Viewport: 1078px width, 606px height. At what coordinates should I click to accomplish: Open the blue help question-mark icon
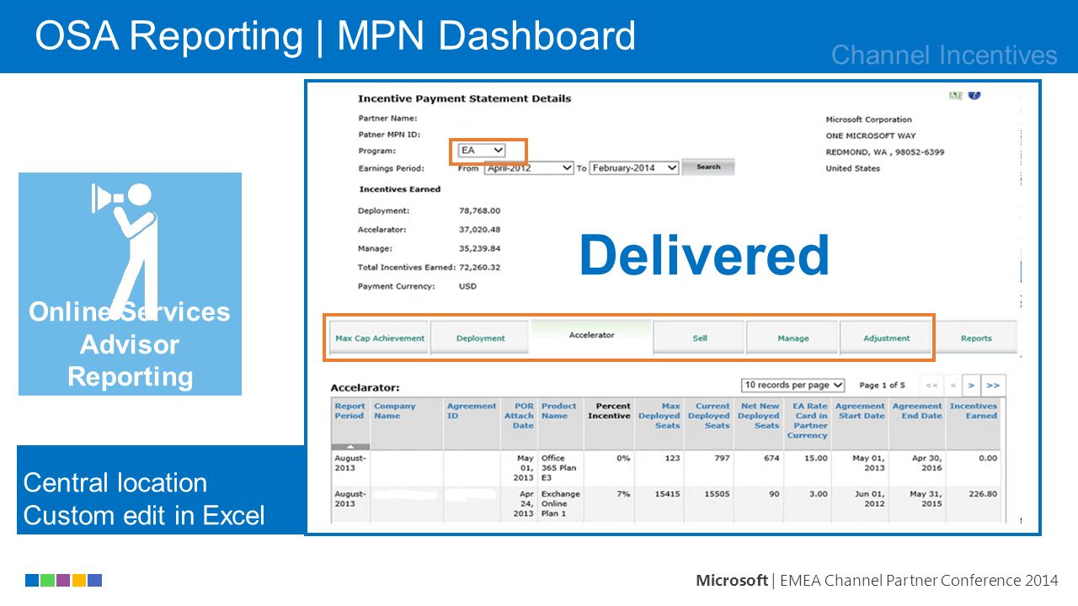coord(974,95)
